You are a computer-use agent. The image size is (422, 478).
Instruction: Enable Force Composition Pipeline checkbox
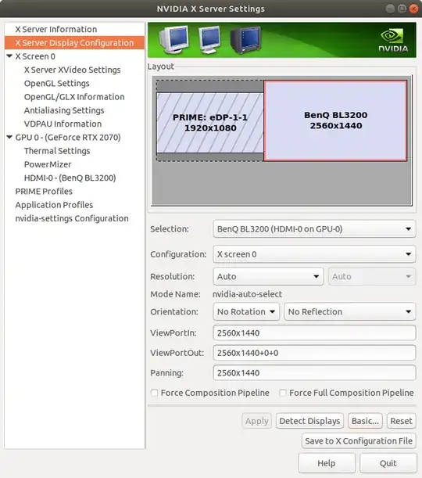(155, 393)
